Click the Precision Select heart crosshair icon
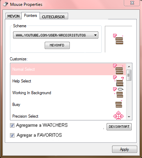This screenshot has width=142, height=158. pos(118,115)
